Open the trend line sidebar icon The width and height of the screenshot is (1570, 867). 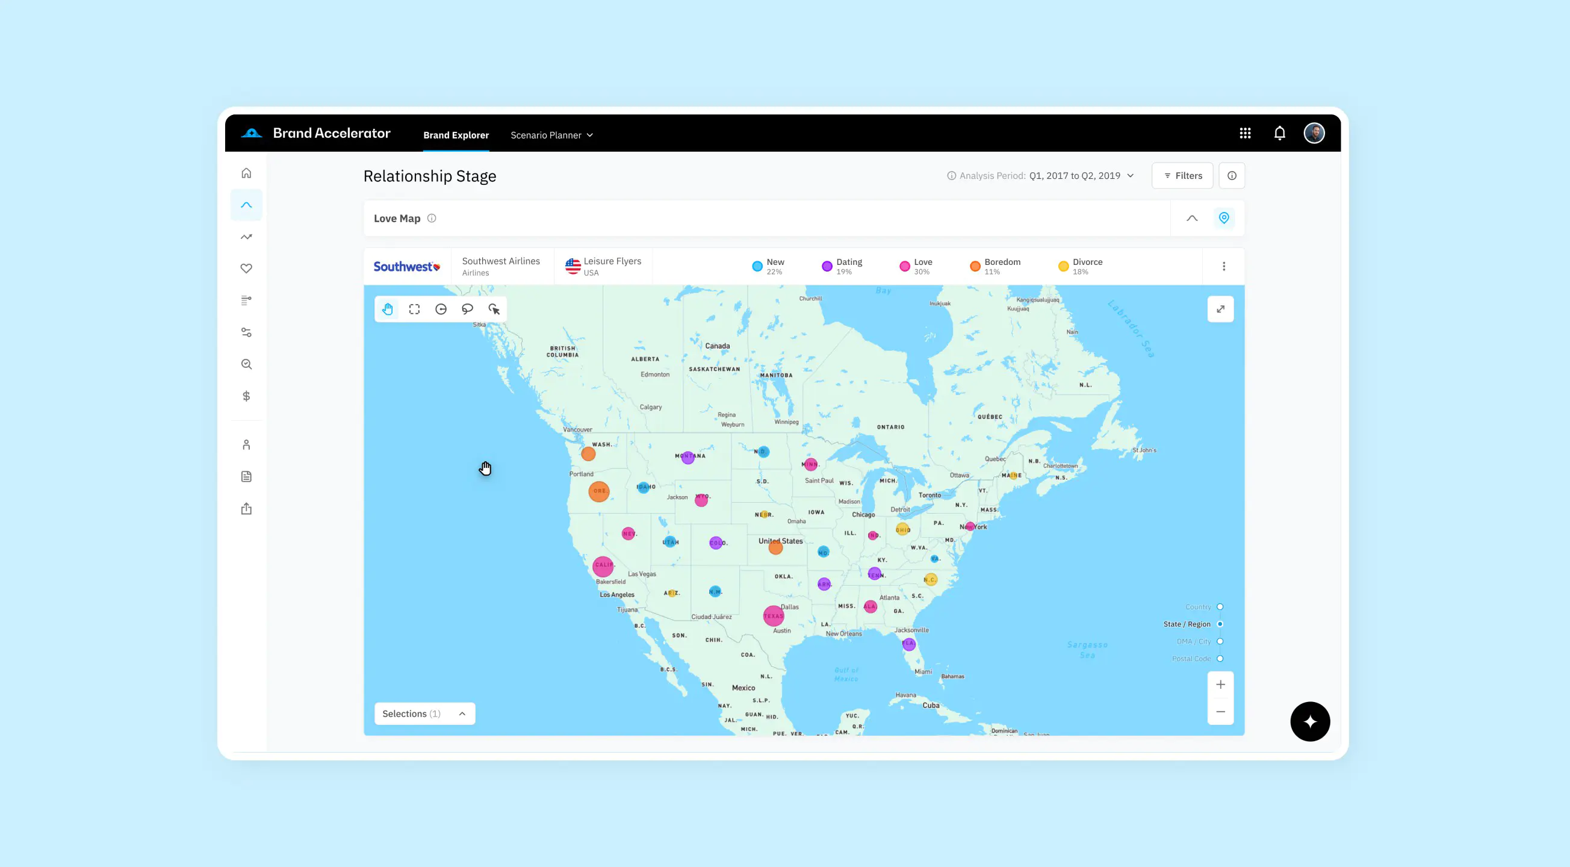click(x=246, y=237)
